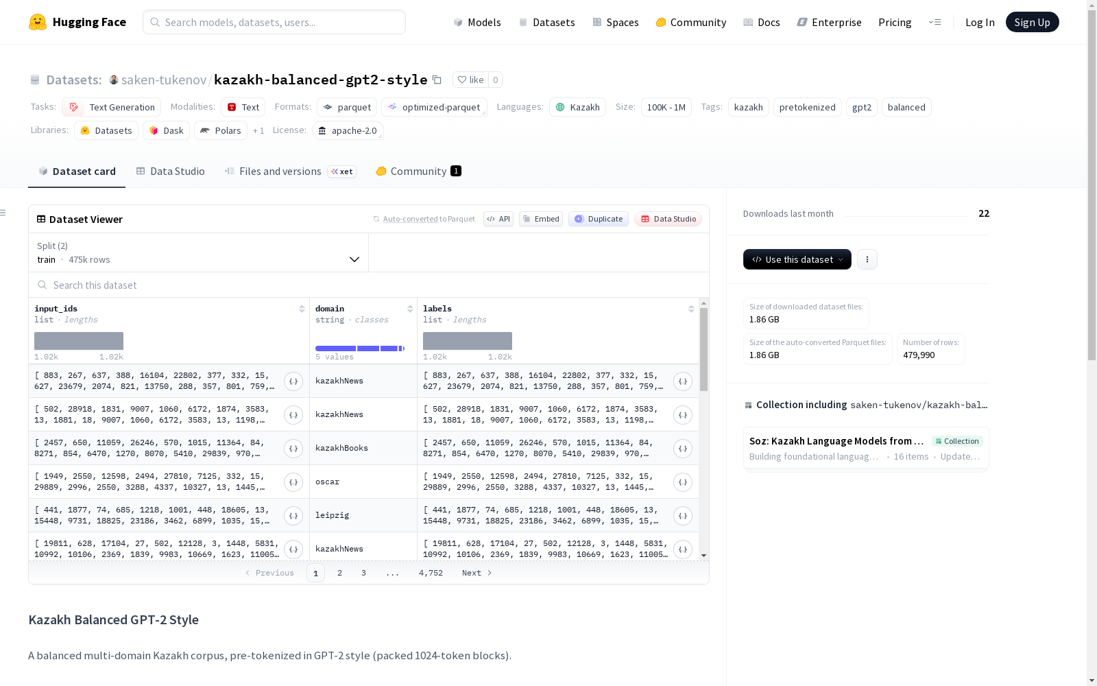The width and height of the screenshot is (1097, 686).
Task: Go to Datasets in the navigation
Action: tap(546, 22)
